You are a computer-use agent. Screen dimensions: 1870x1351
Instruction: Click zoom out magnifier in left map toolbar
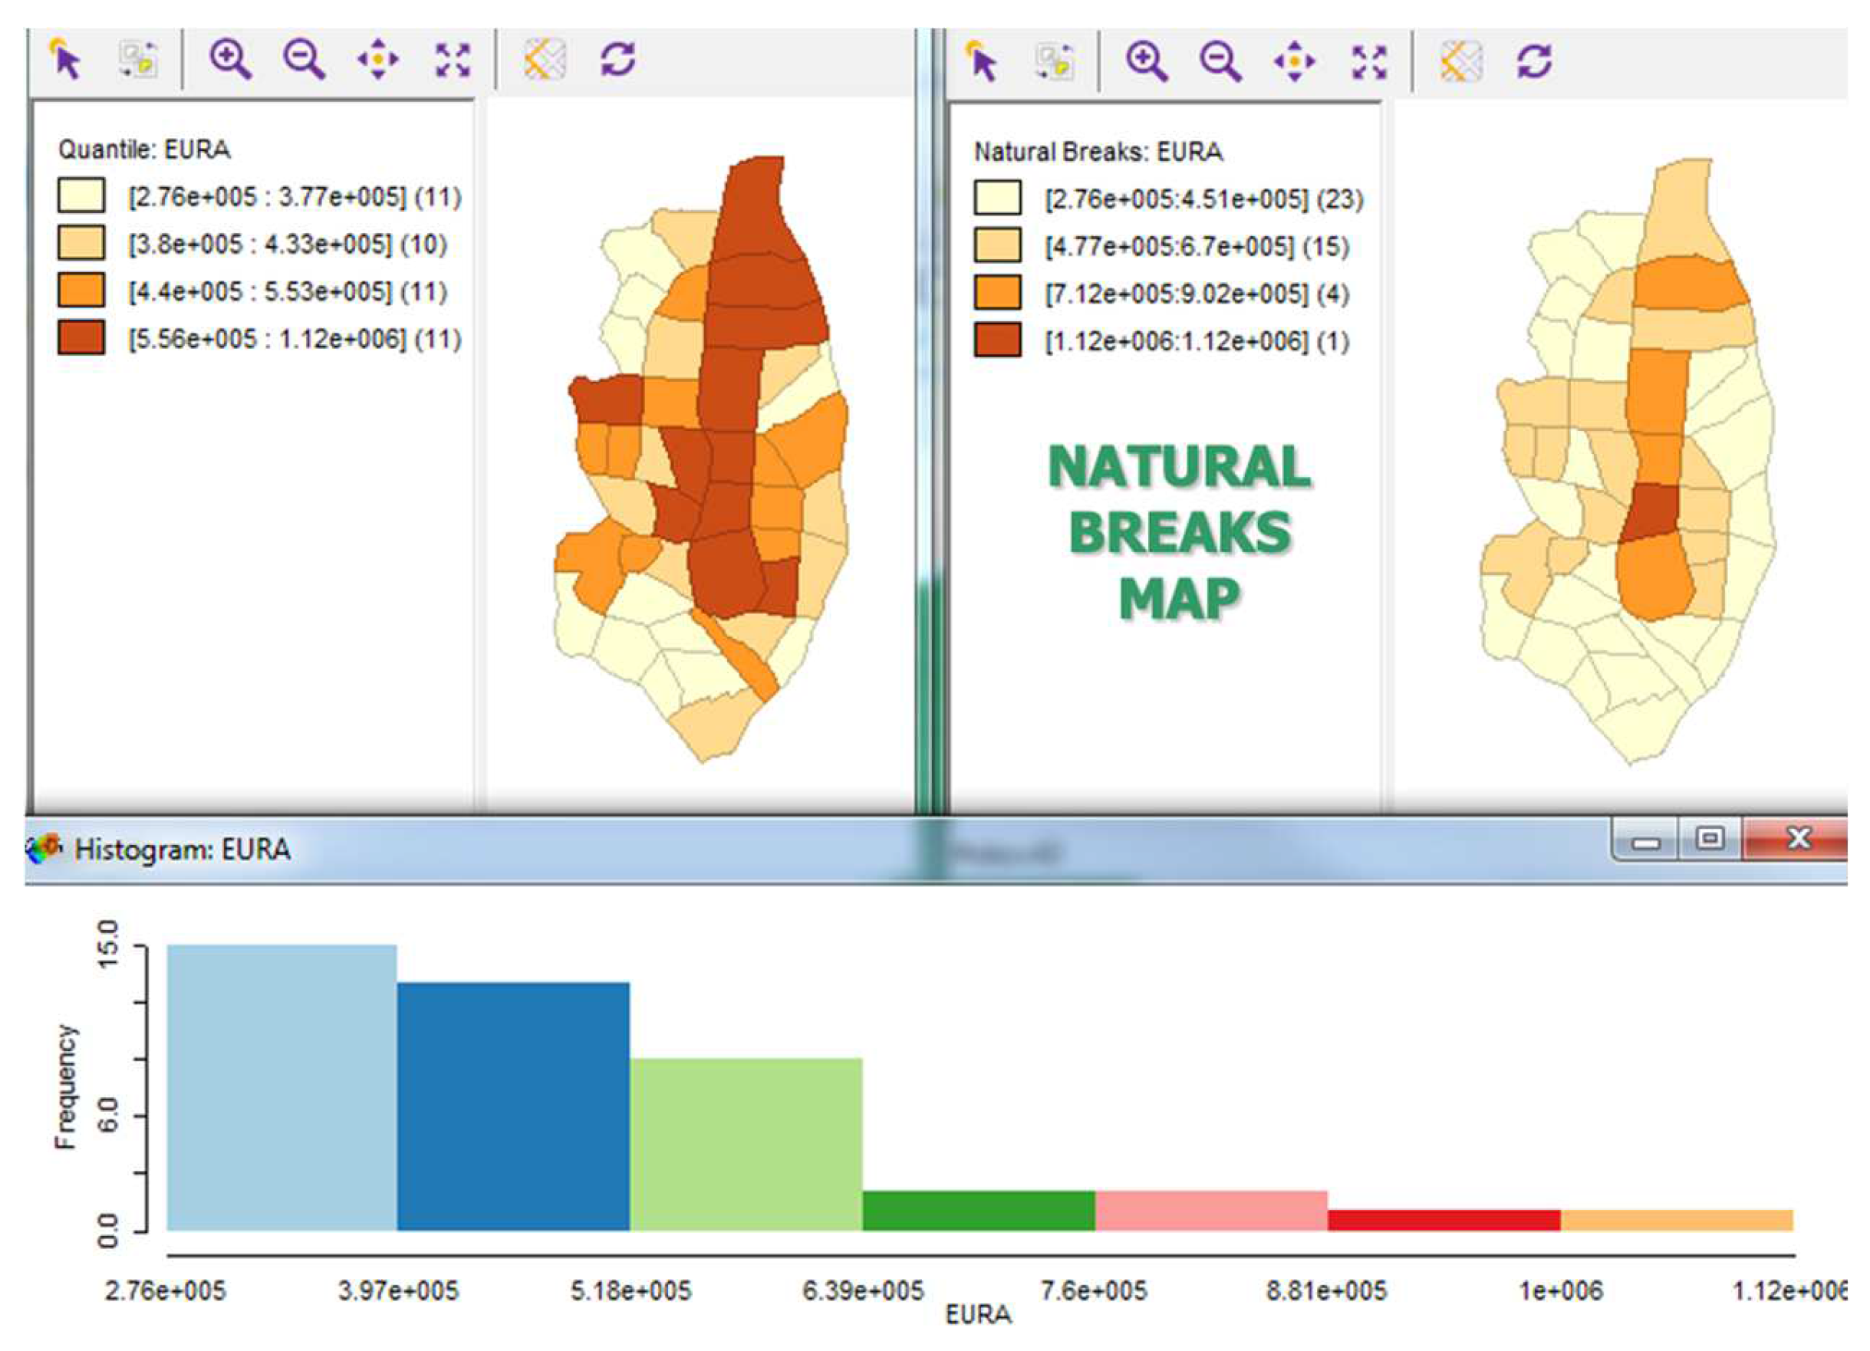click(x=304, y=59)
